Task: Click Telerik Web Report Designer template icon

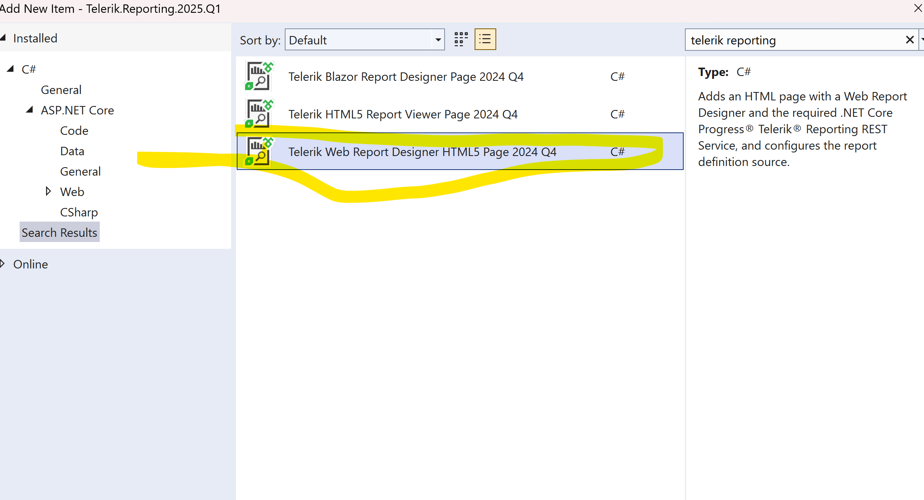Action: point(259,151)
